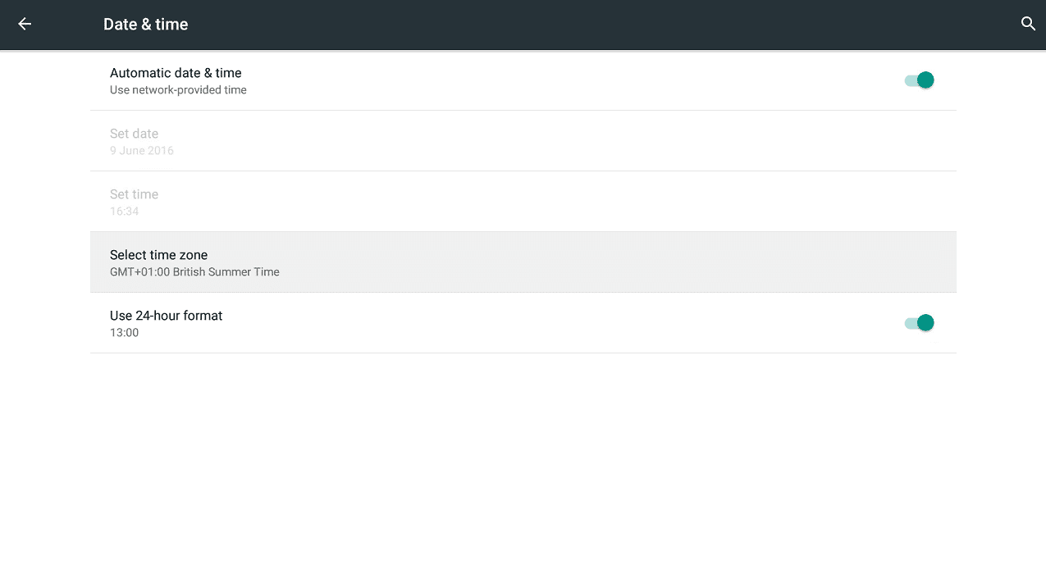The height and width of the screenshot is (583, 1046).
Task: Tap the greyed-out Set date row
Action: 523,141
